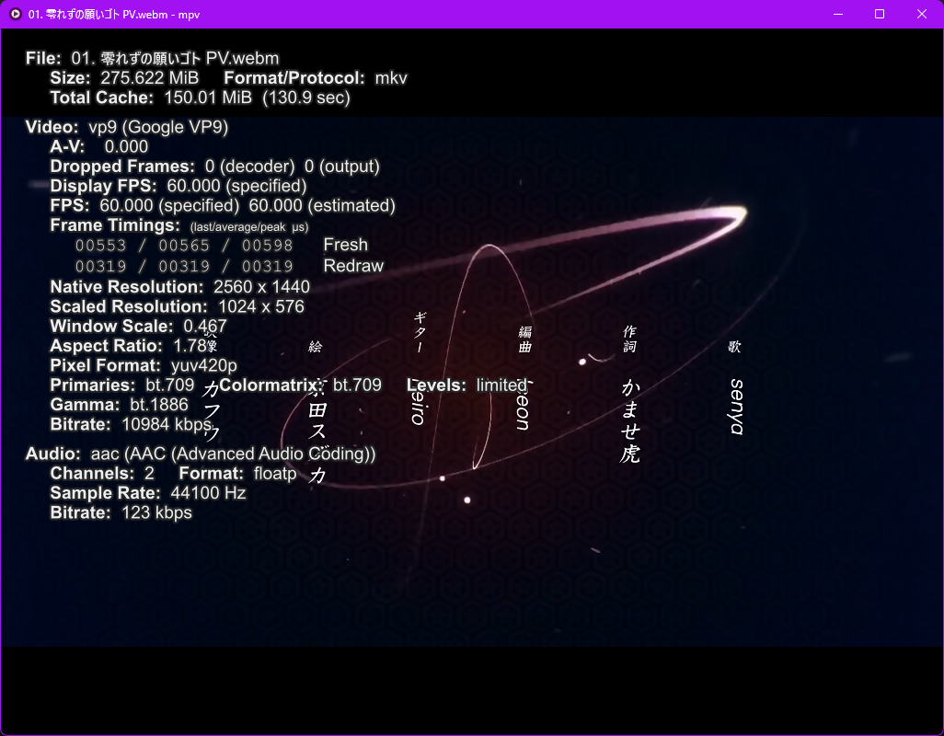Screen dimensions: 944x736
Task: Click the 'FPS: 60.000 (specified)' line
Action: 223,206
